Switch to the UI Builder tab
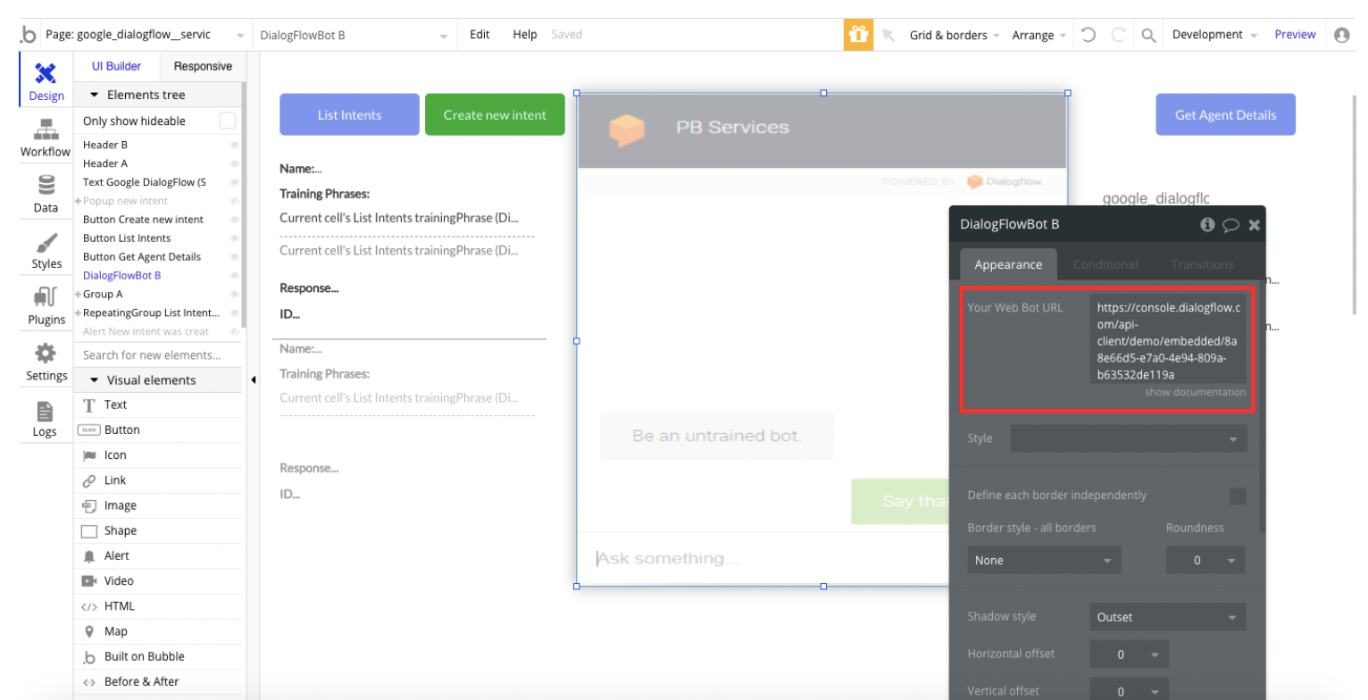The width and height of the screenshot is (1368, 700). click(x=117, y=66)
